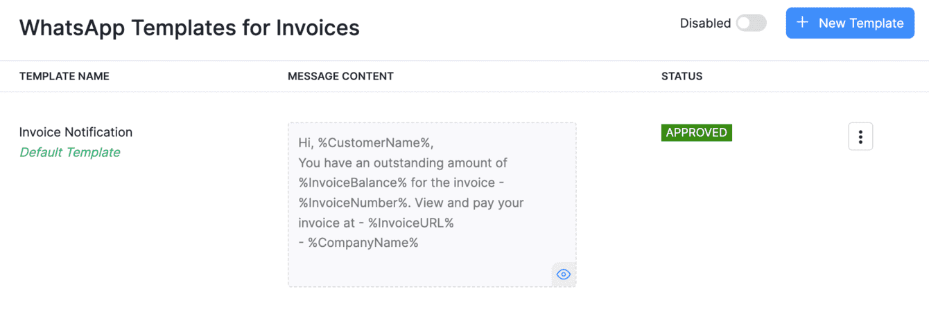Click the Disabled label text
Image resolution: width=929 pixels, height=316 pixels.
tap(705, 23)
